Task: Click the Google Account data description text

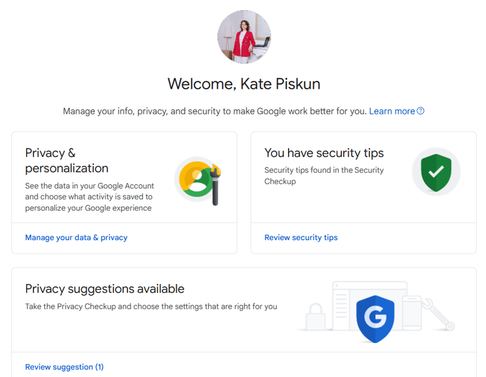Action: [x=89, y=197]
